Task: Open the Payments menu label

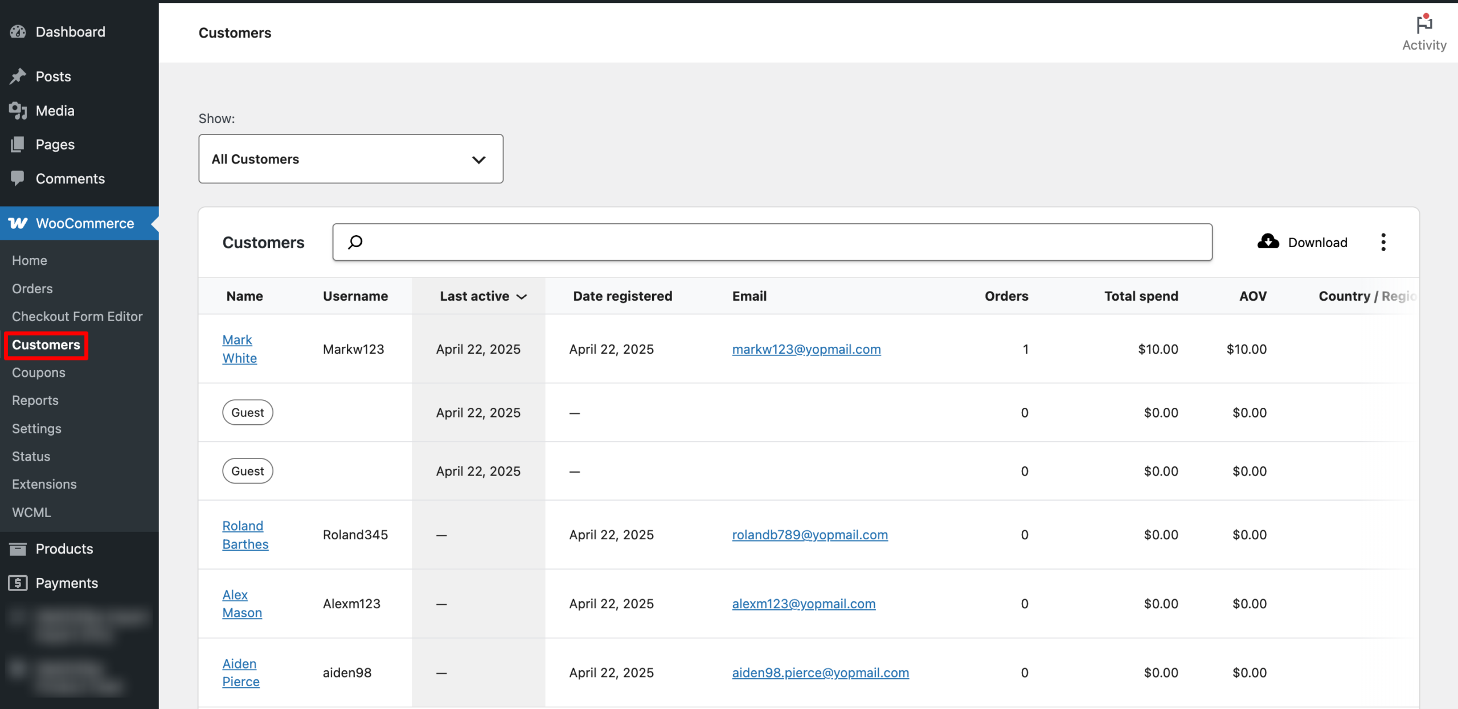Action: coord(67,583)
